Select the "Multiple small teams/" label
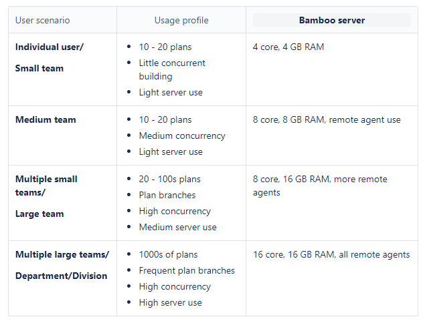 click(x=46, y=186)
